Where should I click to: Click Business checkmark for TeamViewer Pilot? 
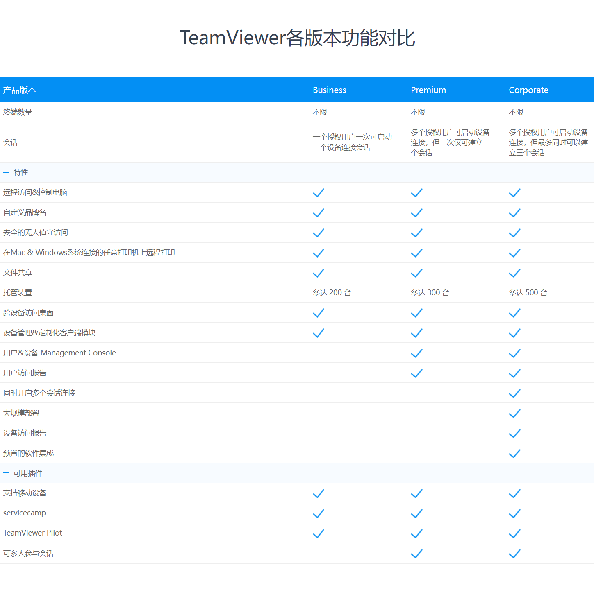point(319,533)
